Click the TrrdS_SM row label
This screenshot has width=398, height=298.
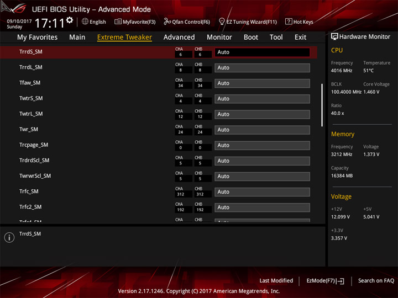point(31,52)
